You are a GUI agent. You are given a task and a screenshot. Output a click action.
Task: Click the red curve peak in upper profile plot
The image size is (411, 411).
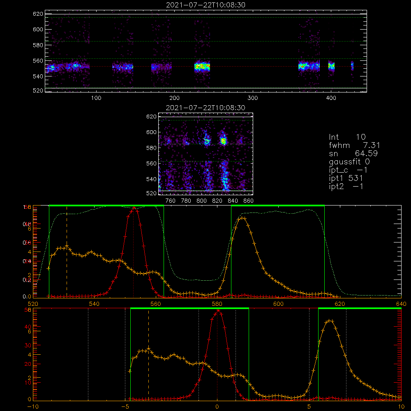134,208
